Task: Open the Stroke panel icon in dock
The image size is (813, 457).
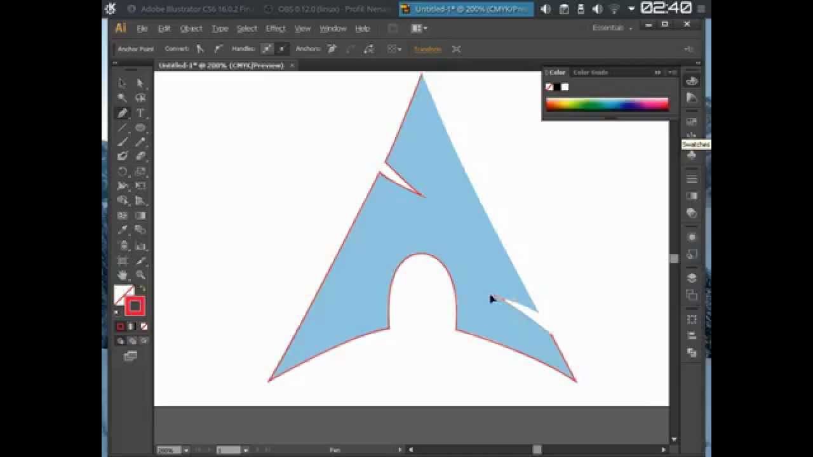Action: point(692,179)
